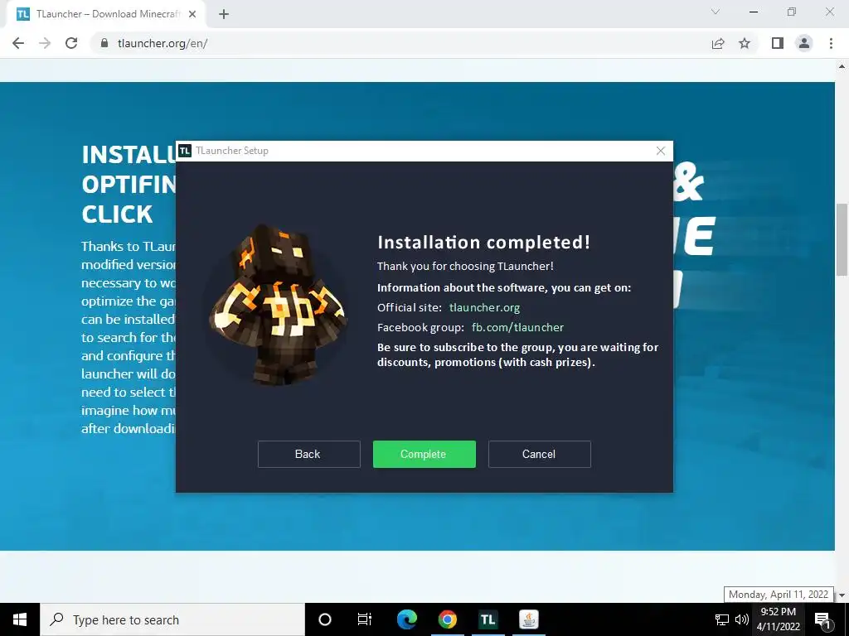The height and width of the screenshot is (636, 849).
Task: Select the TLauncher – Download Minecraft tab
Action: tap(106, 14)
